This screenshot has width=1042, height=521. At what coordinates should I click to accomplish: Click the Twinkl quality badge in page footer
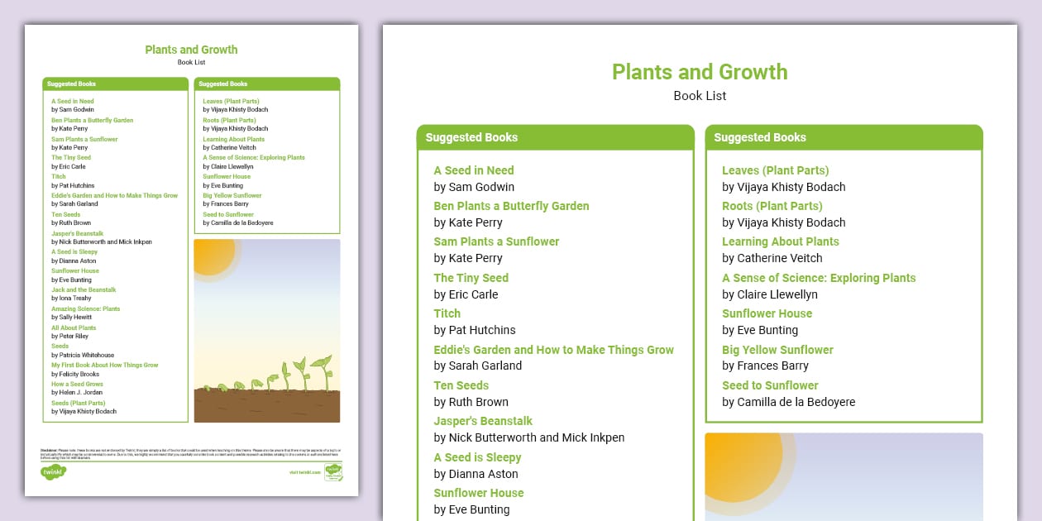tap(333, 472)
